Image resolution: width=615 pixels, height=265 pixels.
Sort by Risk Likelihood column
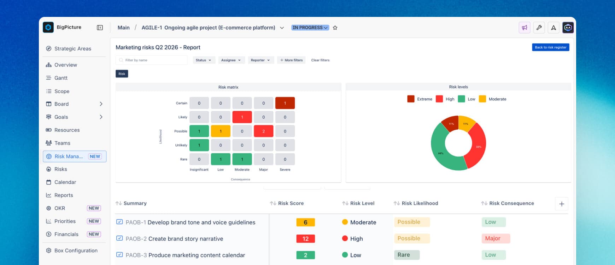(x=416, y=203)
